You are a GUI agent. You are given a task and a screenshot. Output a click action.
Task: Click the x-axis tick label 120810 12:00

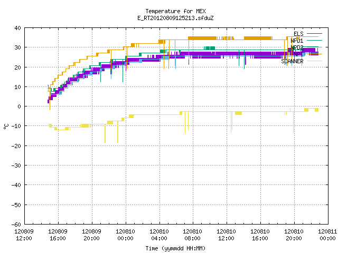[227, 235]
